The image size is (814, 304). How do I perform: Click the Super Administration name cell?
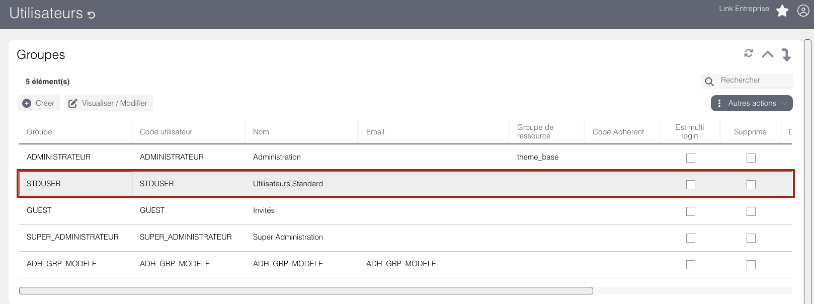coord(301,237)
